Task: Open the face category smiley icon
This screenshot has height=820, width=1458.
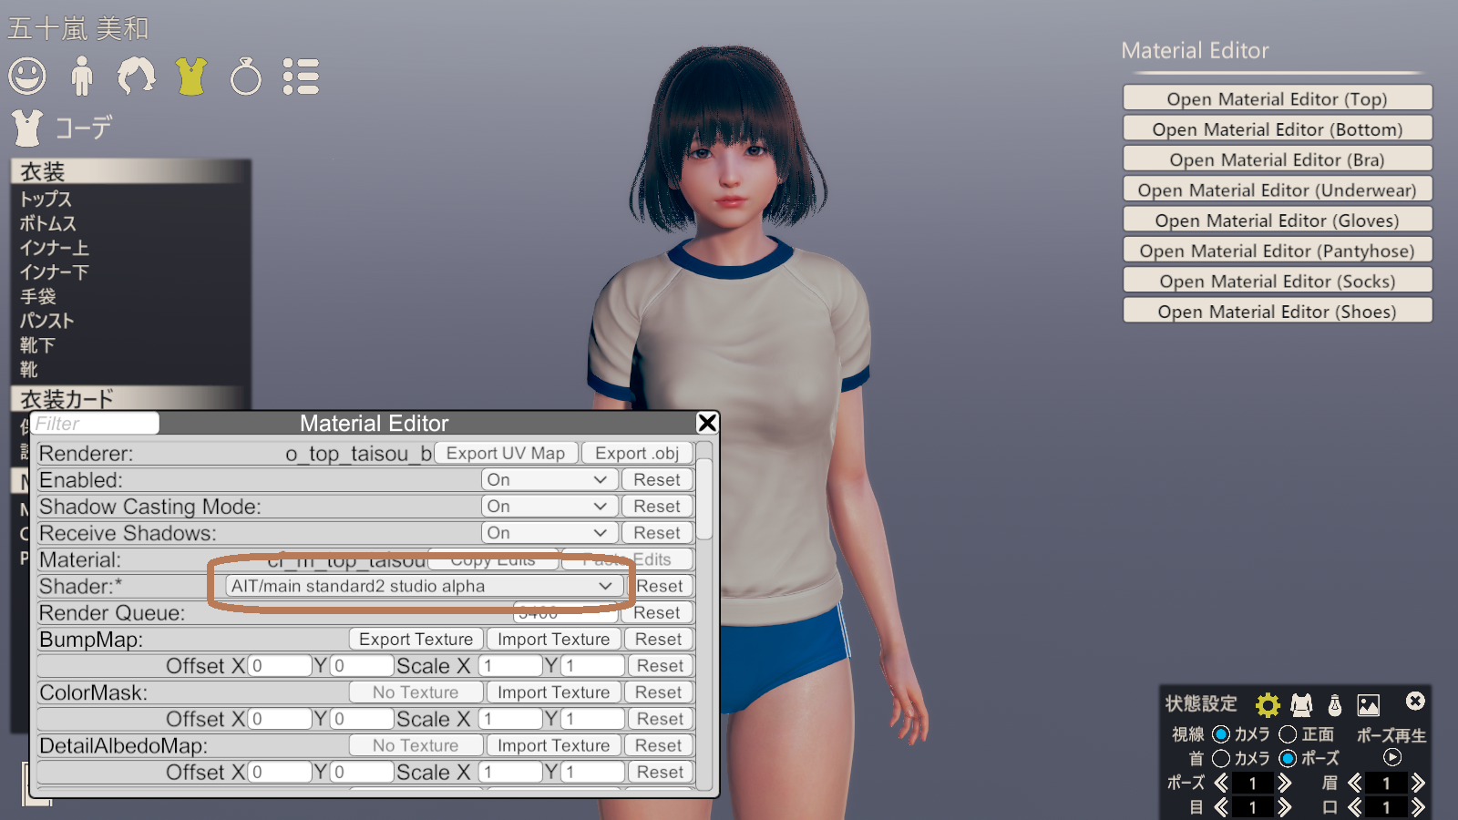Action: pos(27,77)
